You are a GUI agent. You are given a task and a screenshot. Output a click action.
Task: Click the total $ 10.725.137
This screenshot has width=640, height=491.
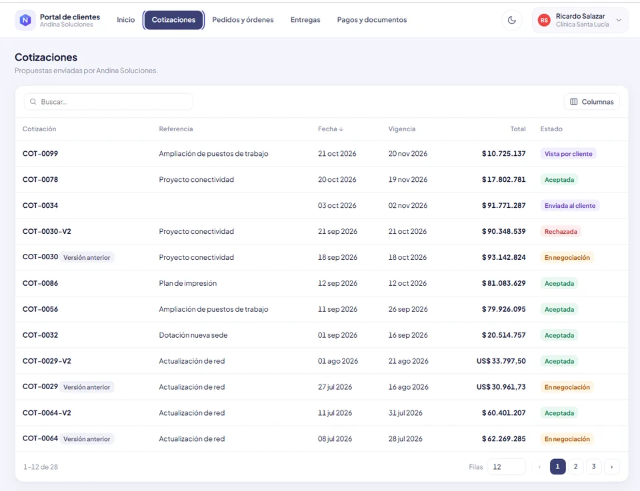coord(504,154)
